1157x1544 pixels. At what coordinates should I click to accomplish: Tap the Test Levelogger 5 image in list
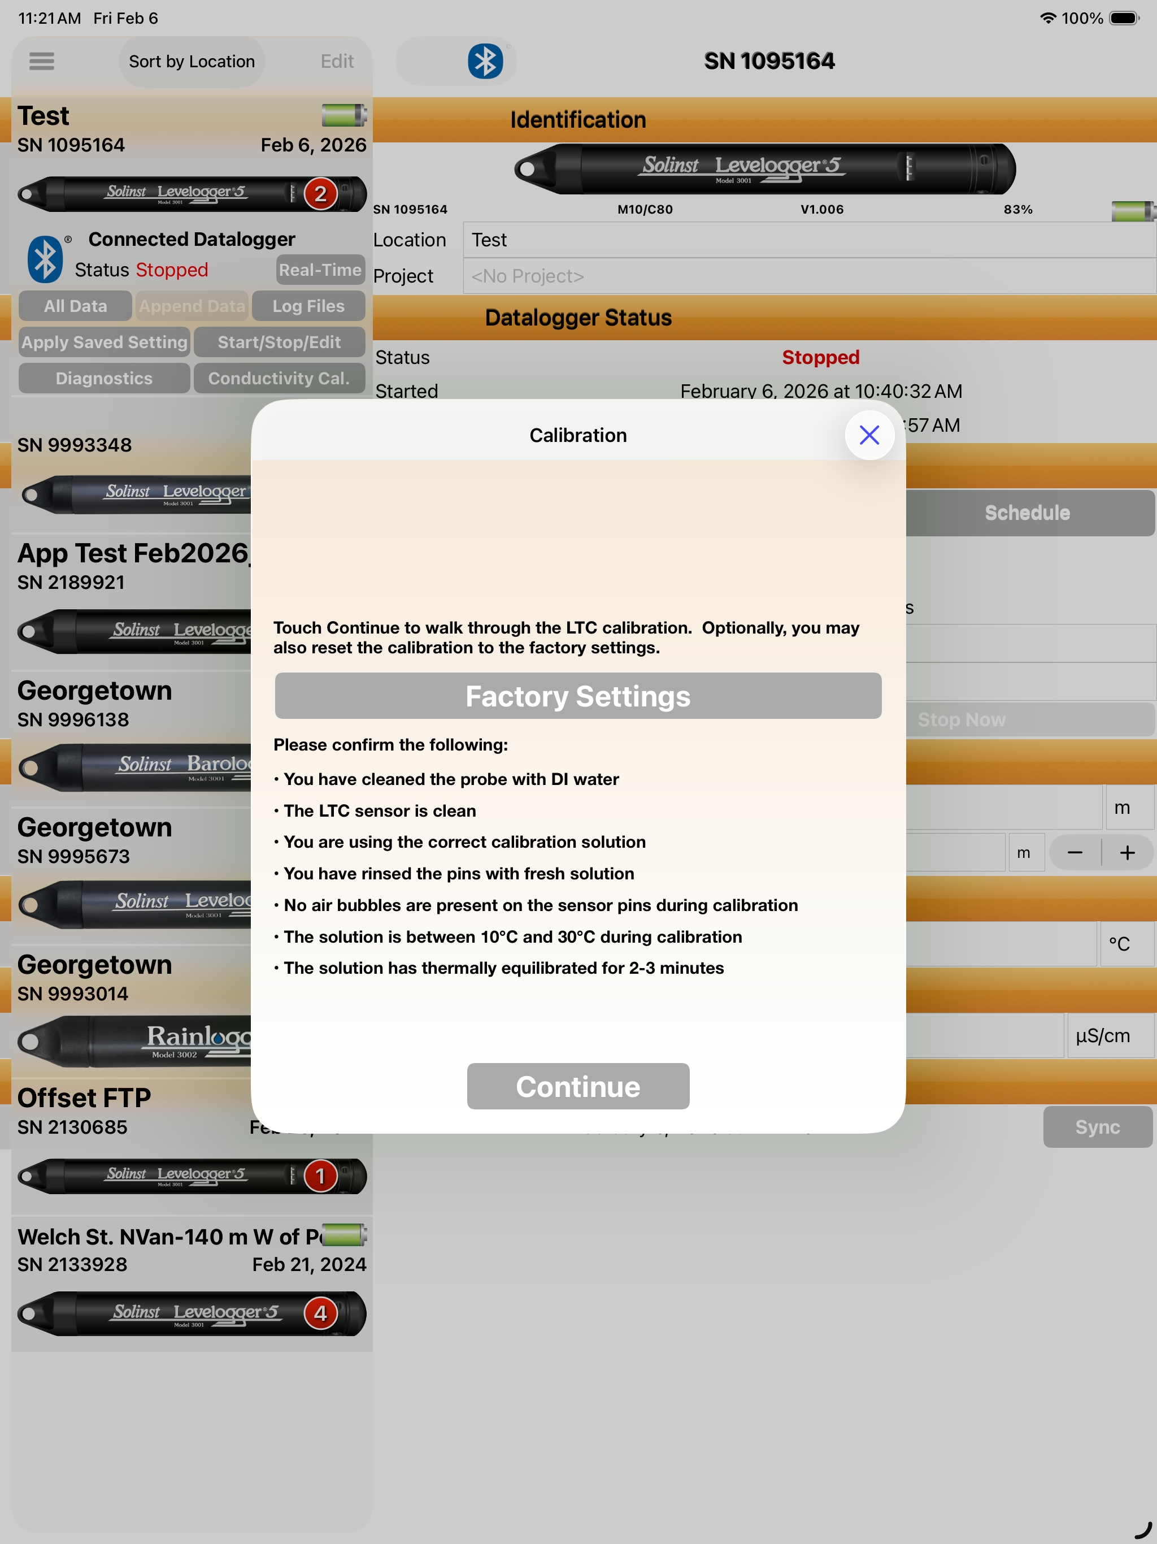[x=192, y=193]
